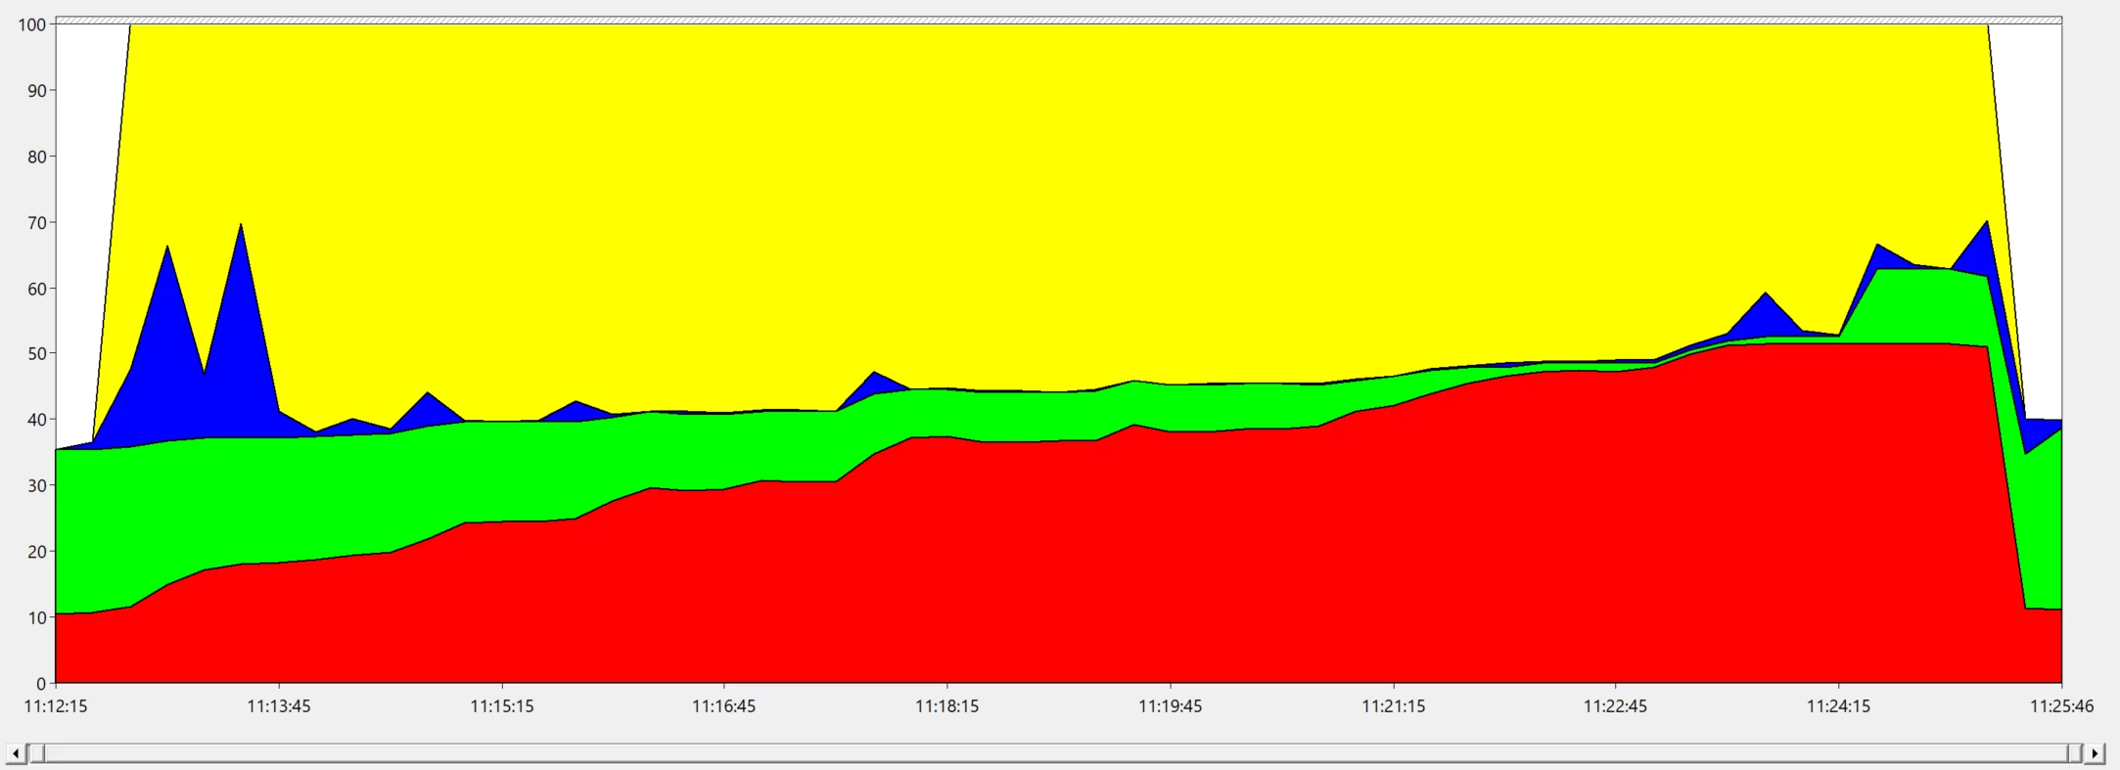This screenshot has height=770, width=2120.
Task: Click the 100 value on the vertical axis
Action: coord(32,24)
